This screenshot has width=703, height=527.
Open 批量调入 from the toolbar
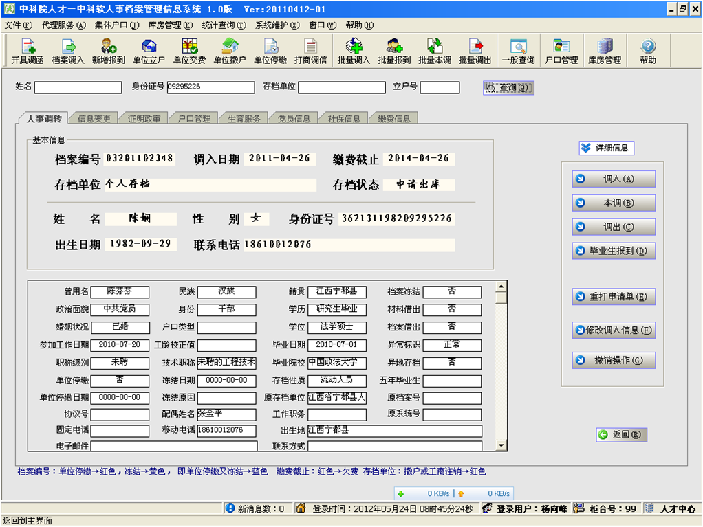point(354,51)
